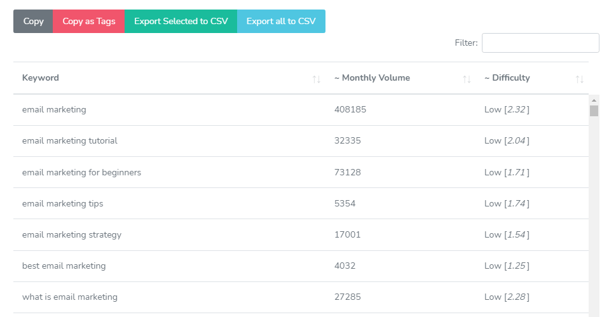Select the "email marketing" keyword row
This screenshot has width=609, height=317.
pyautogui.click(x=54, y=109)
